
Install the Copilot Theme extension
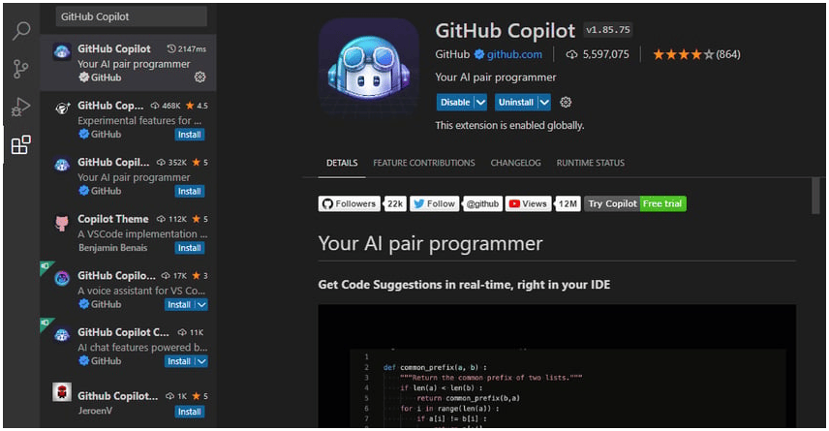coord(189,248)
